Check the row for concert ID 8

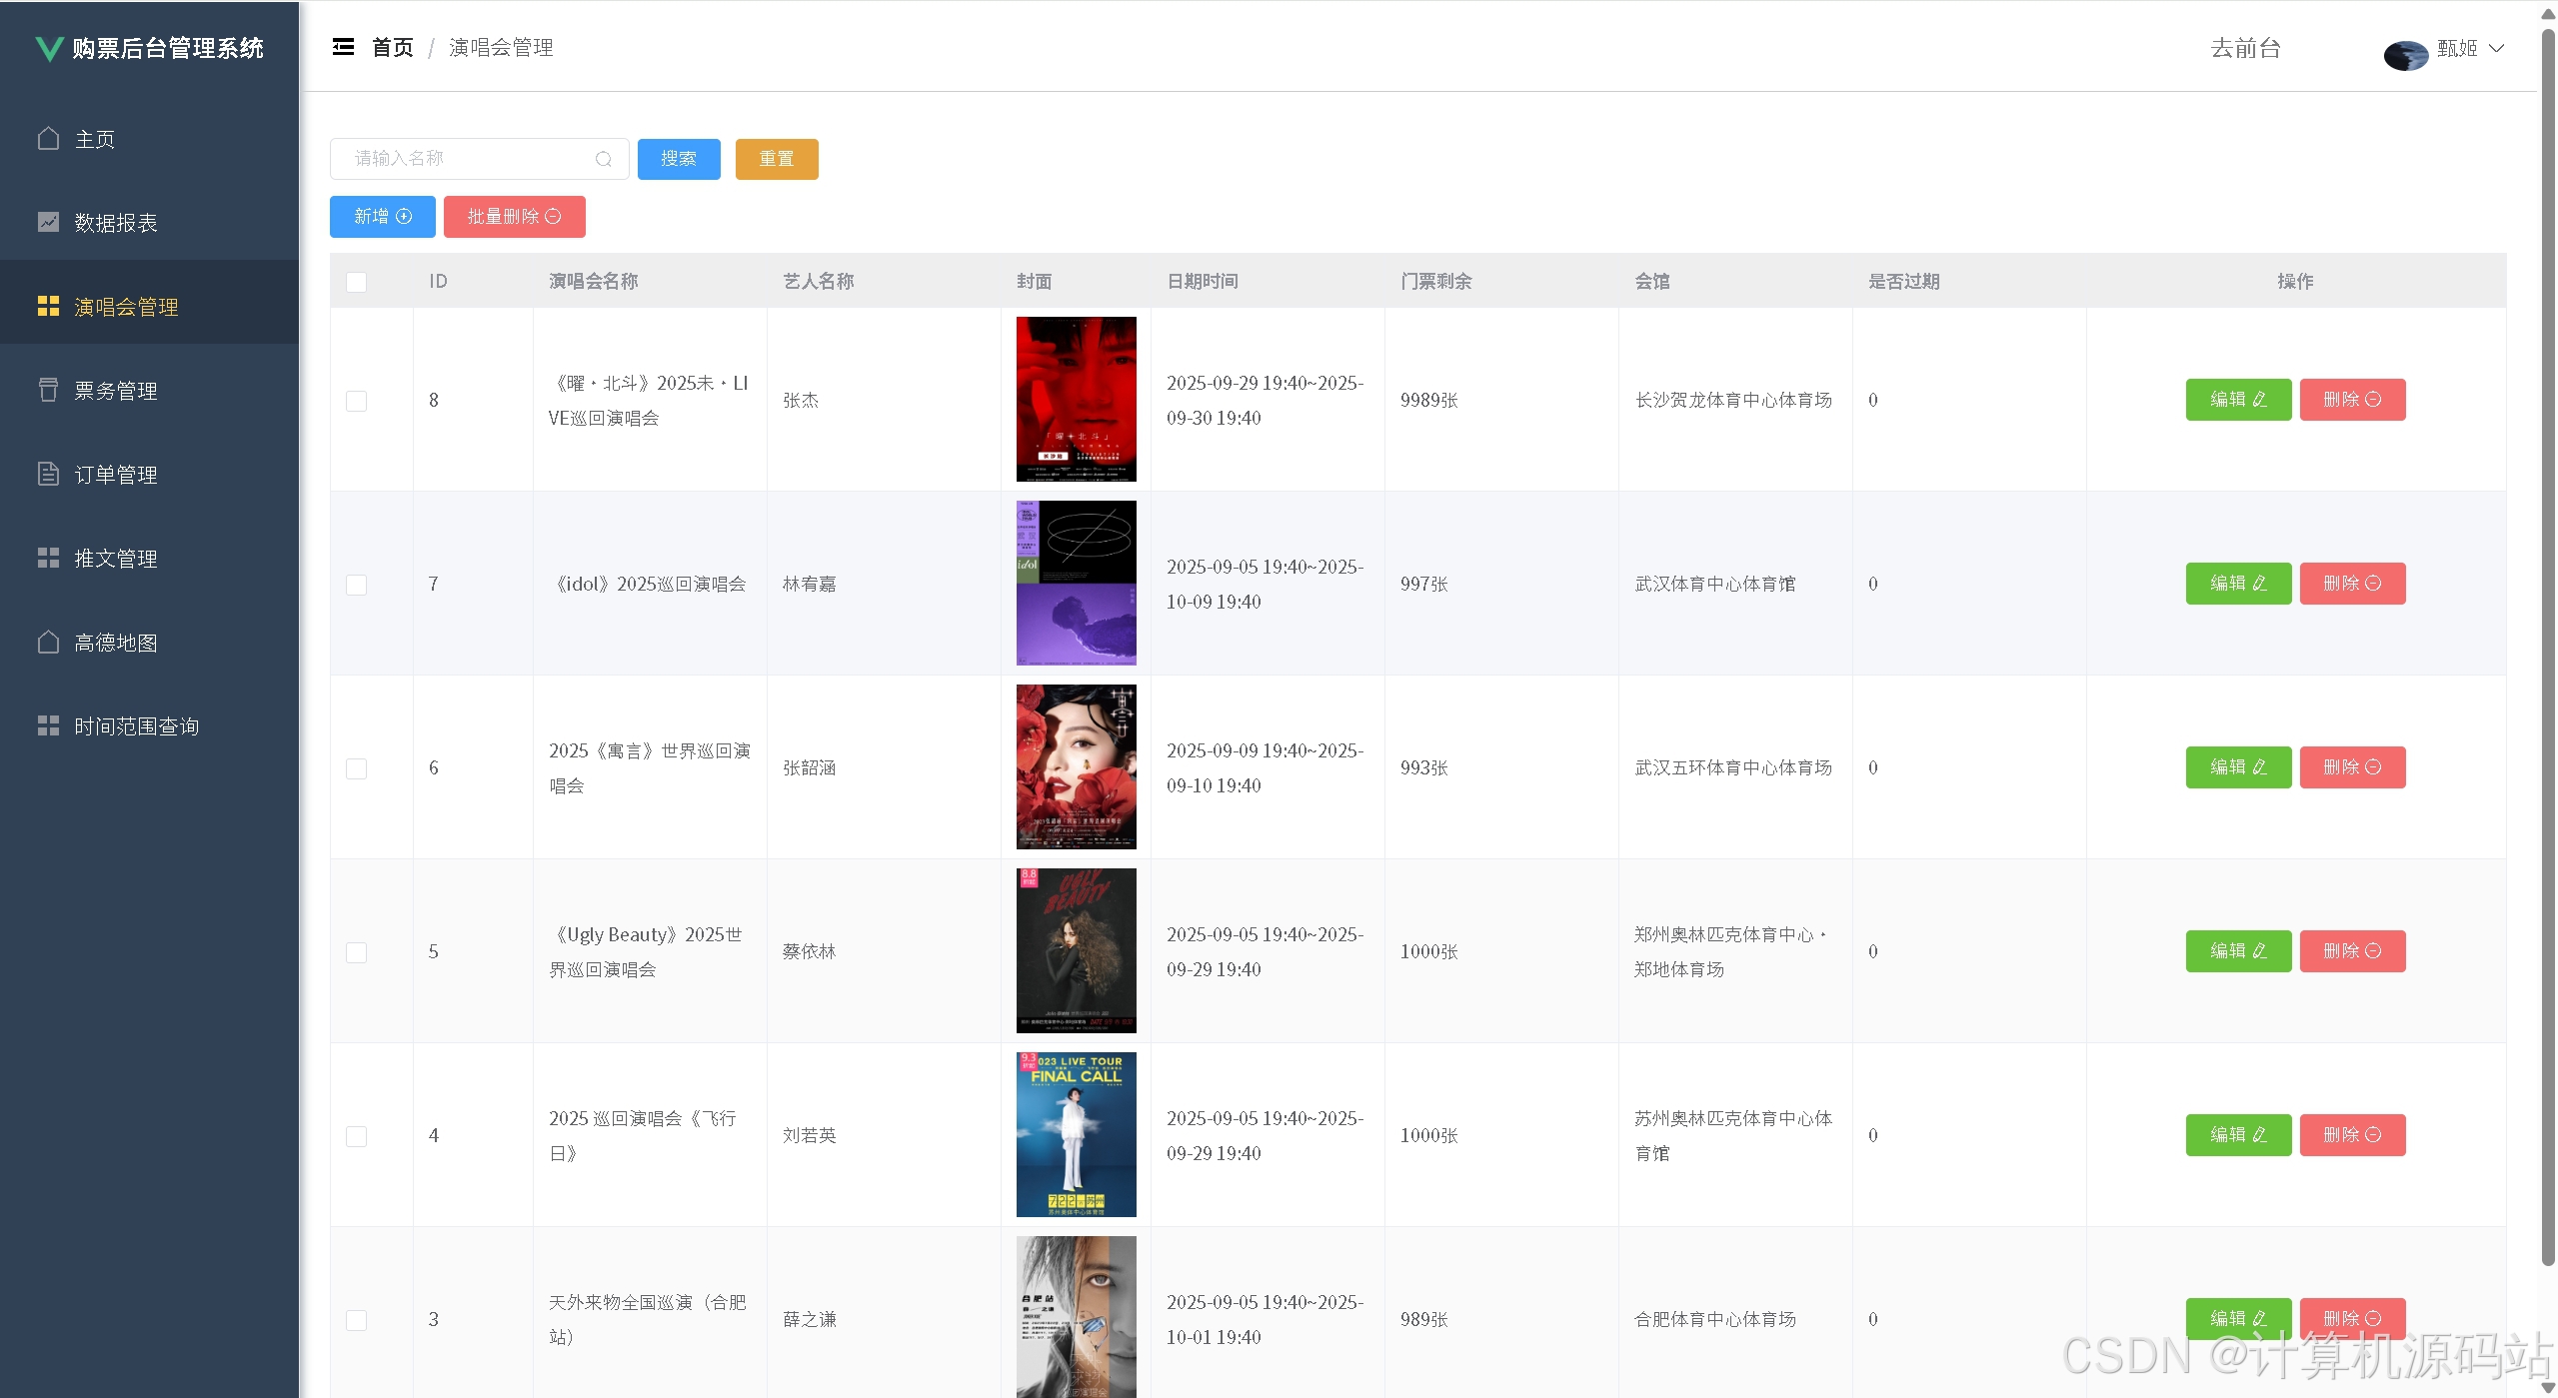(356, 401)
